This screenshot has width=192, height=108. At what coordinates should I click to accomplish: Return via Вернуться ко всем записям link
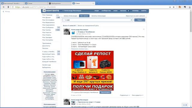(135, 16)
